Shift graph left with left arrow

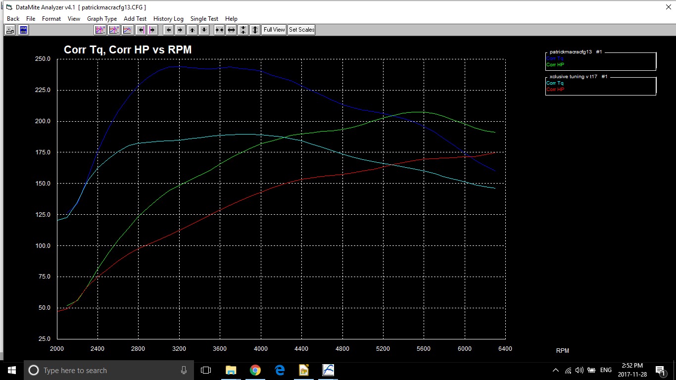click(169, 30)
